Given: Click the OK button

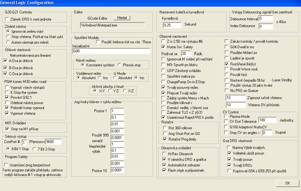Looking at the screenshot, I should pyautogui.click(x=287, y=183).
